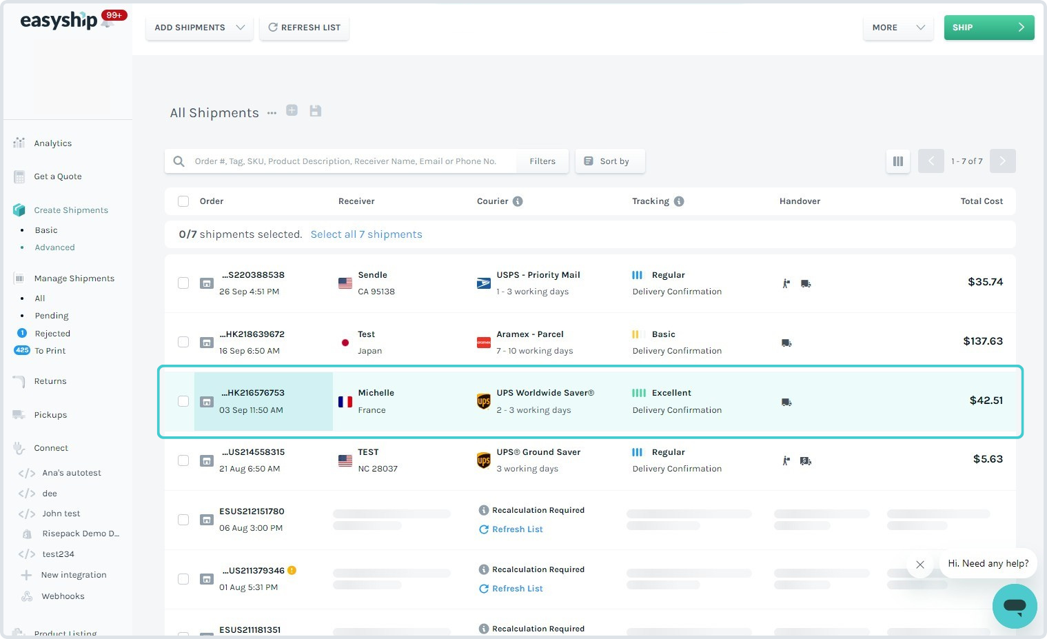Click the Create Shipments box icon
The image size is (1047, 639).
pyautogui.click(x=19, y=210)
